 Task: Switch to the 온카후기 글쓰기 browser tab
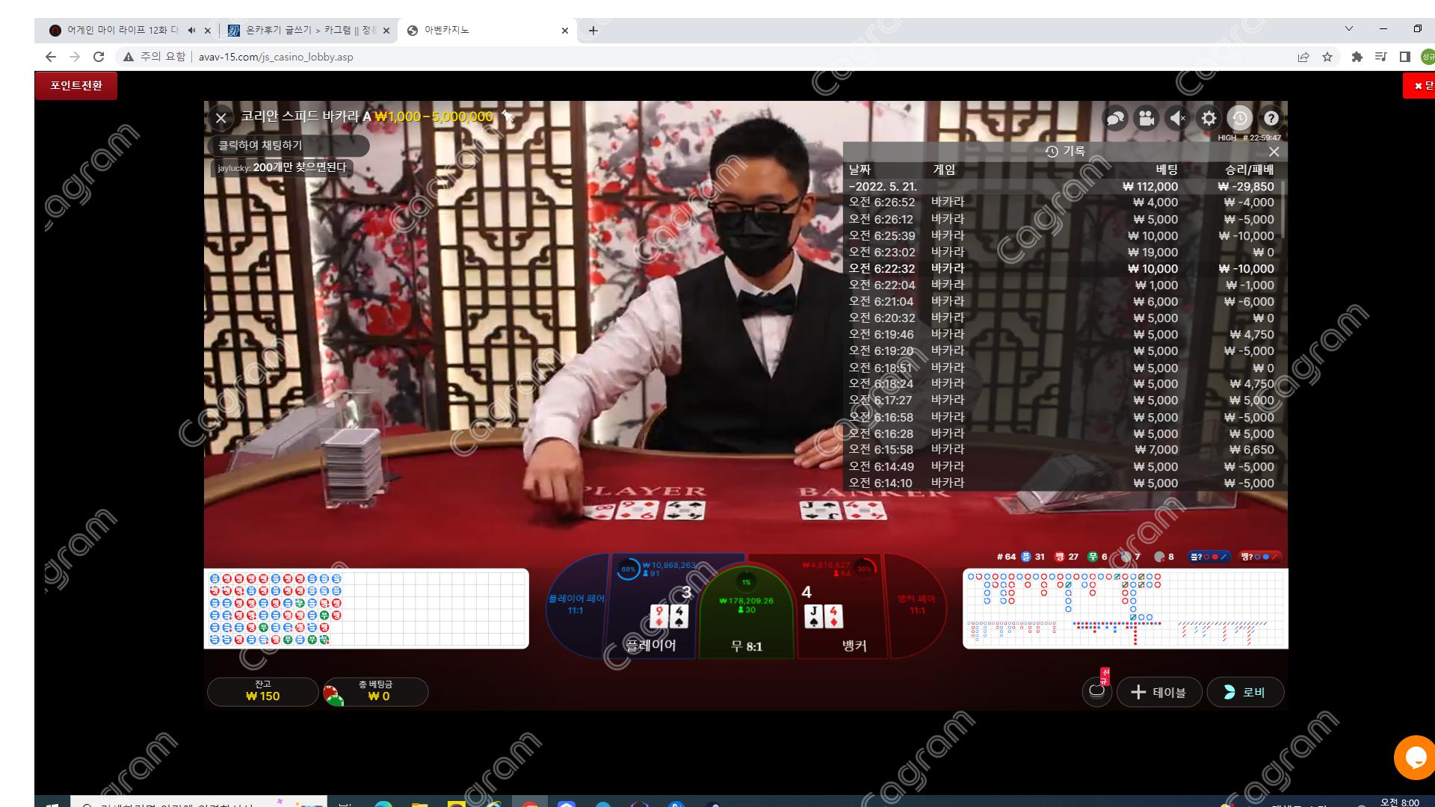tap(305, 31)
